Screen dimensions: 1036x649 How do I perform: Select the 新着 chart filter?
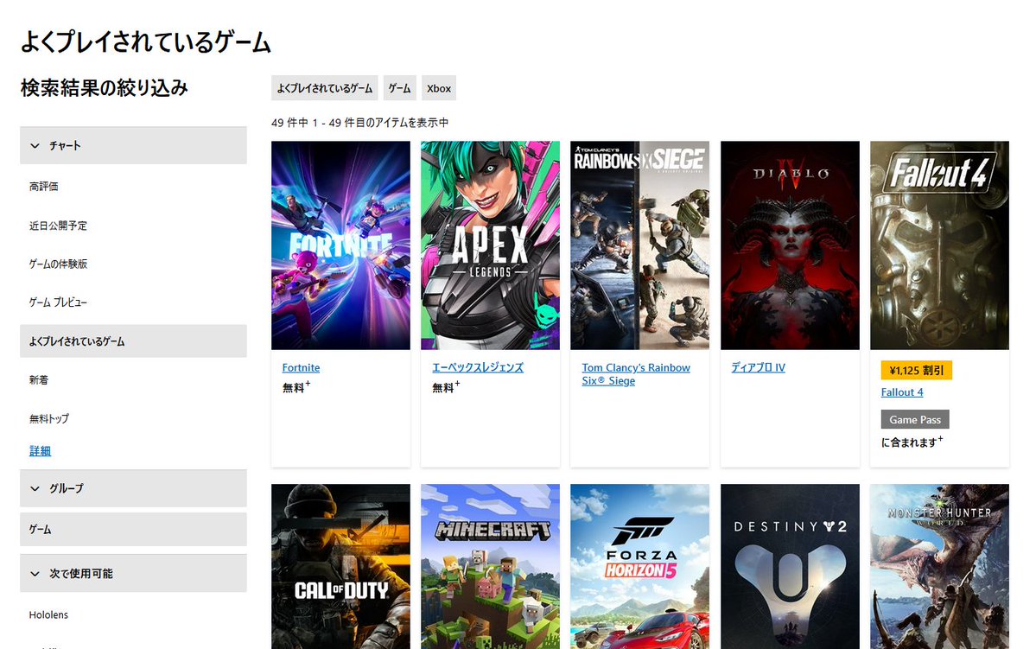pyautogui.click(x=39, y=380)
